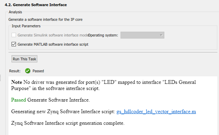Click the dotted splitter handle on left edge
The width and height of the screenshot is (219, 135).
tap(0, 78)
